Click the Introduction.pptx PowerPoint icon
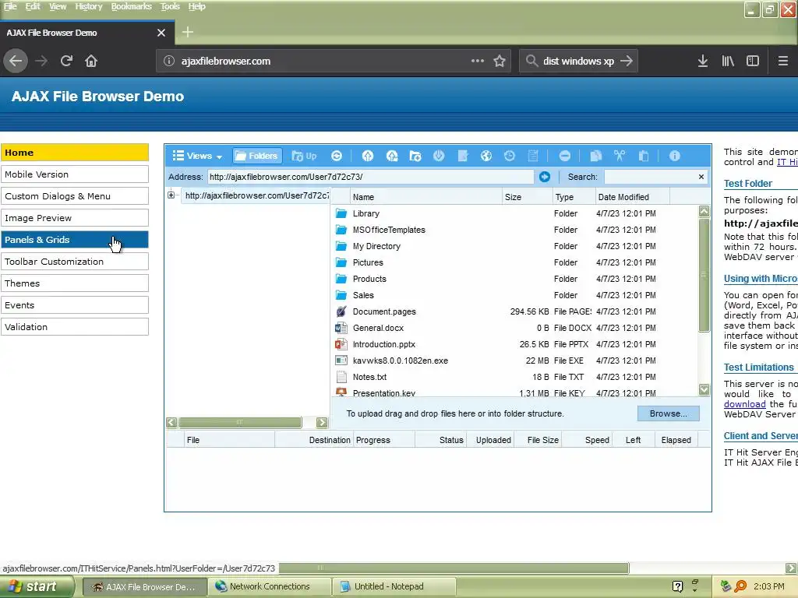The image size is (798, 598). (x=341, y=344)
